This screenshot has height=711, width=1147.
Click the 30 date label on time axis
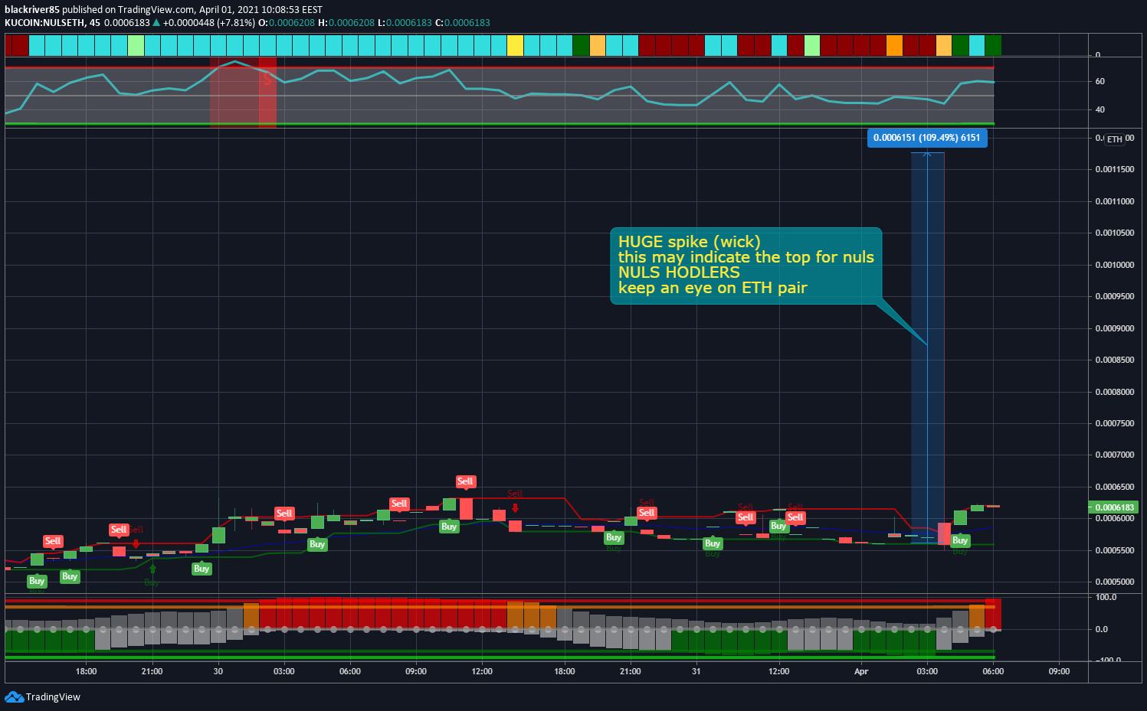click(218, 671)
